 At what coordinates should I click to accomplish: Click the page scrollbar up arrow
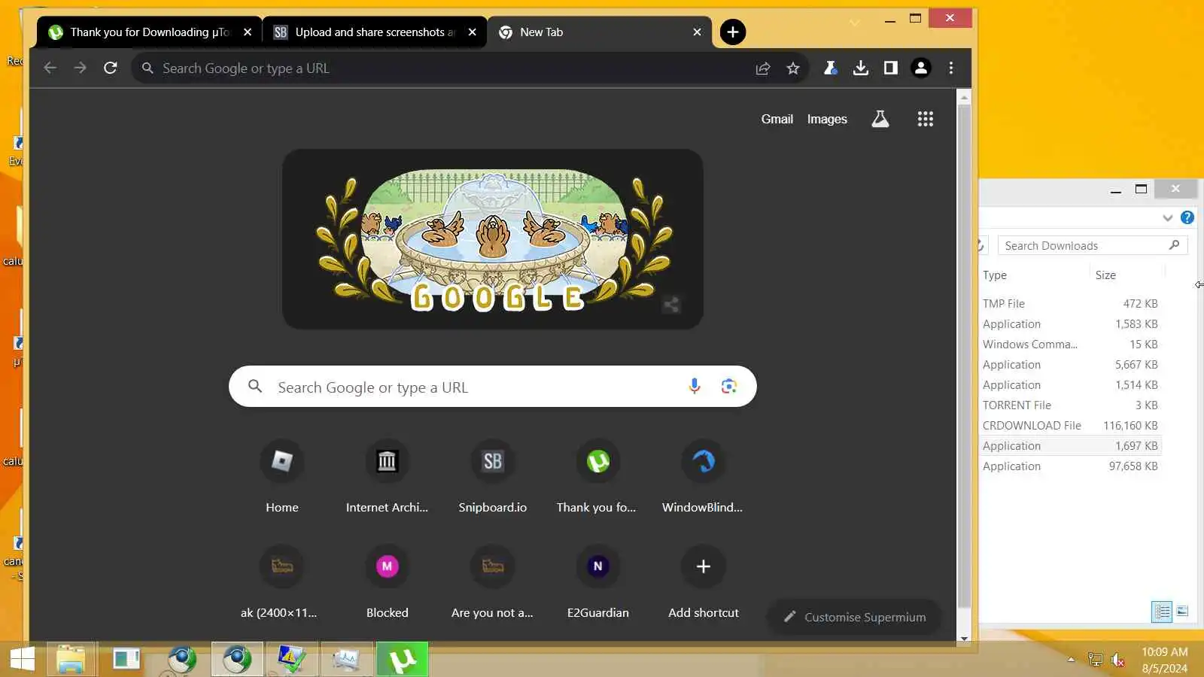(x=964, y=98)
